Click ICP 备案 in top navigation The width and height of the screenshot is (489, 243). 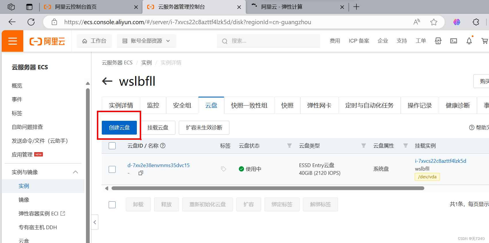[359, 41]
